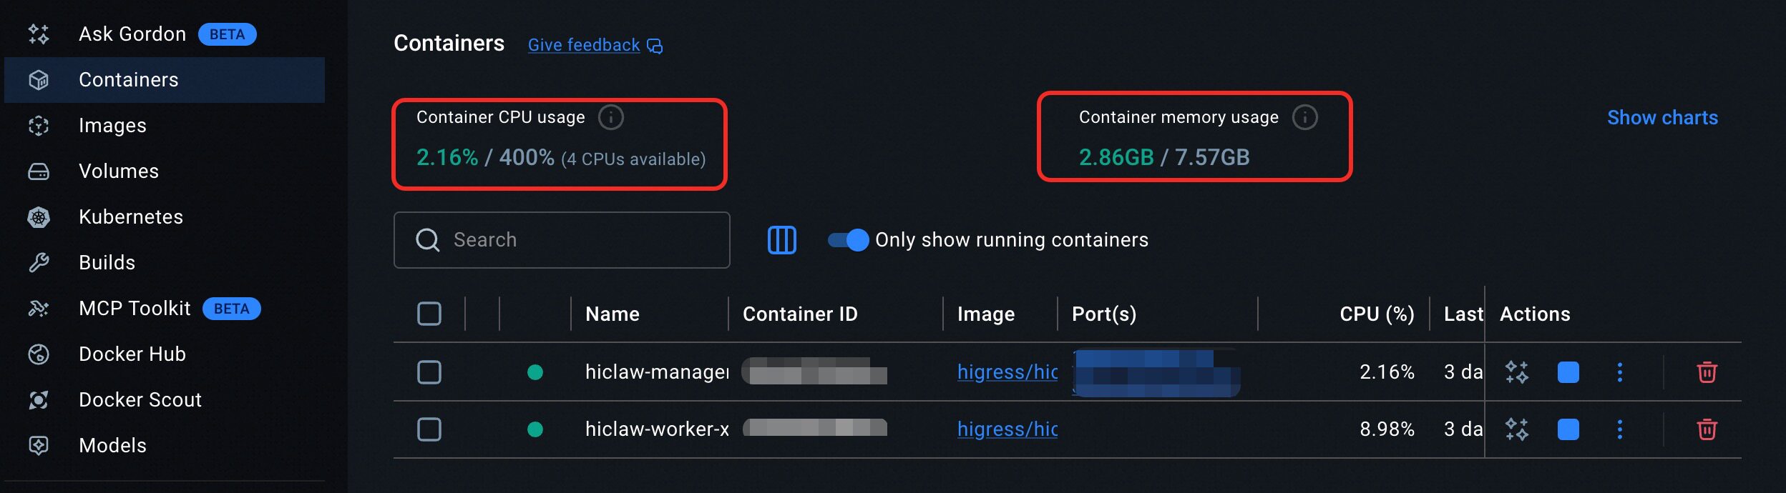
Task: Delete the hiclaw-worker container
Action: point(1707,429)
